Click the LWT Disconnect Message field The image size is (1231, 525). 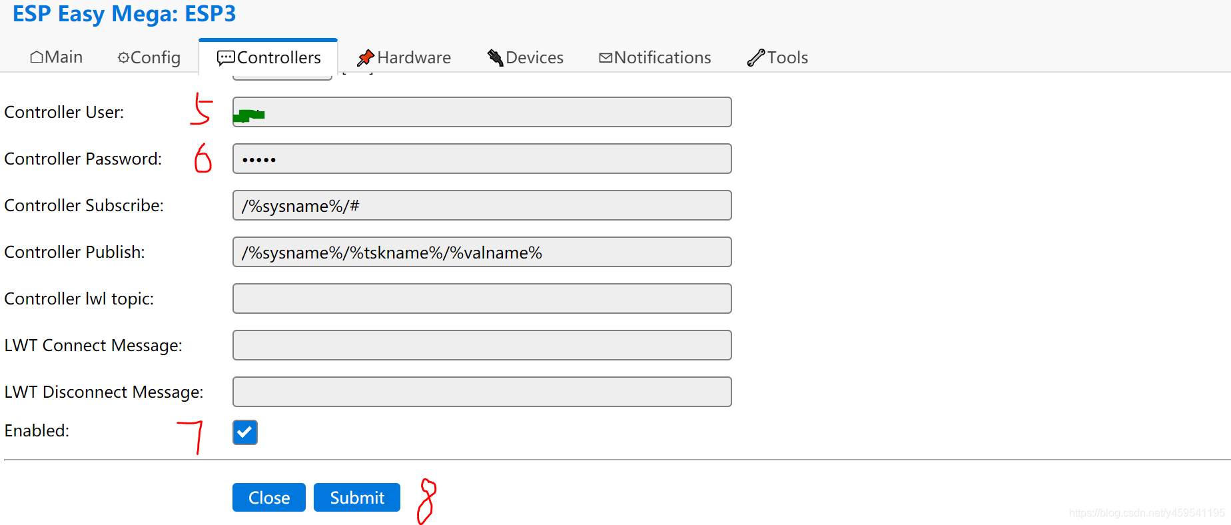[x=482, y=392]
